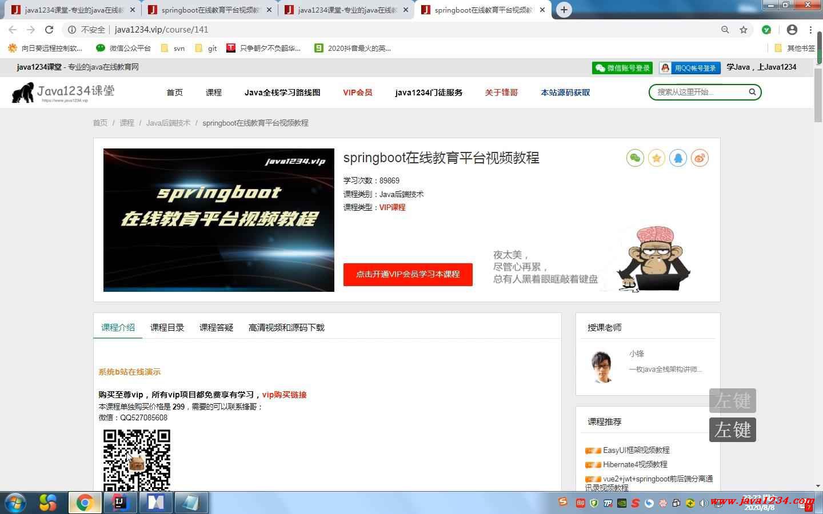Open the svn bookmark folder
Viewport: 823px width, 514px height.
(173, 49)
